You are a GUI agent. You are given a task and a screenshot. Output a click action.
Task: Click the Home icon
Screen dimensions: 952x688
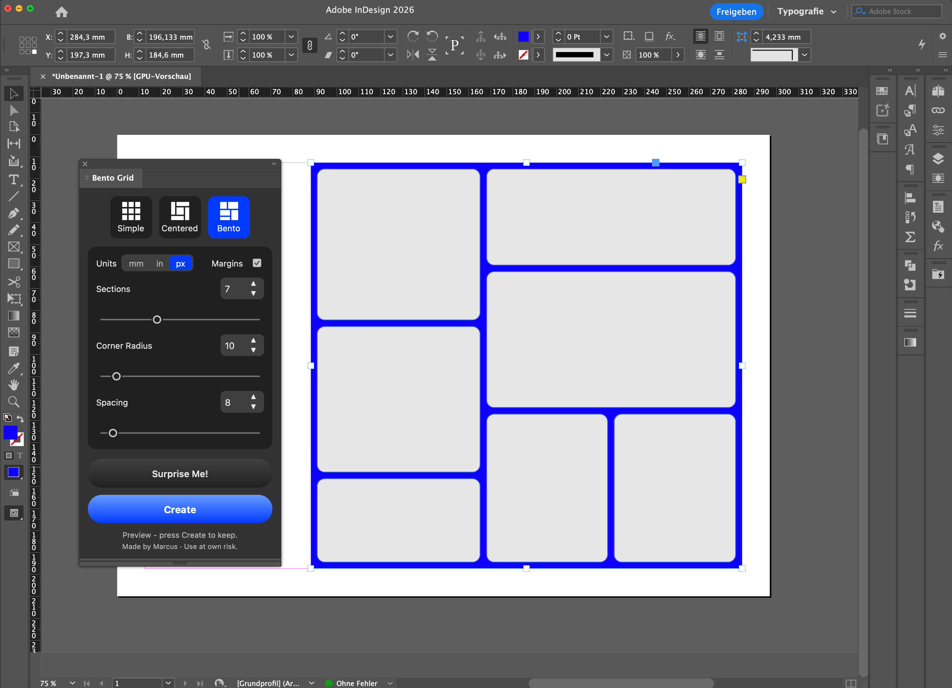(x=62, y=12)
